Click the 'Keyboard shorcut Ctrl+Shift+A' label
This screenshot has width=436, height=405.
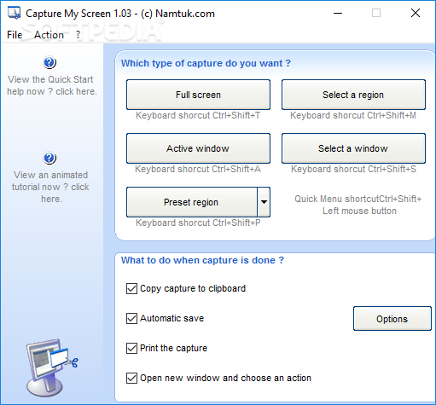pyautogui.click(x=198, y=169)
